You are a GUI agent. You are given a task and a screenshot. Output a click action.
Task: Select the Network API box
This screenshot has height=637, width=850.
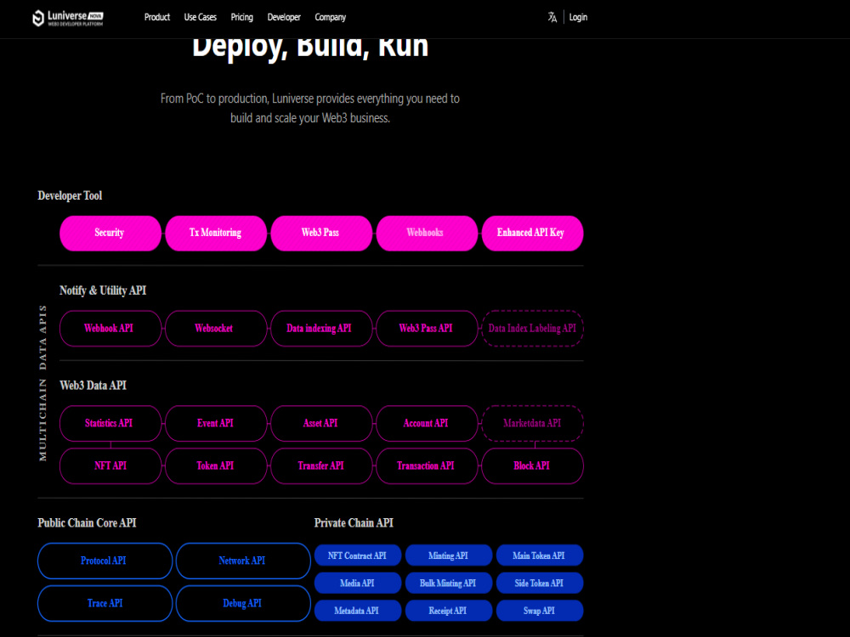pyautogui.click(x=243, y=561)
